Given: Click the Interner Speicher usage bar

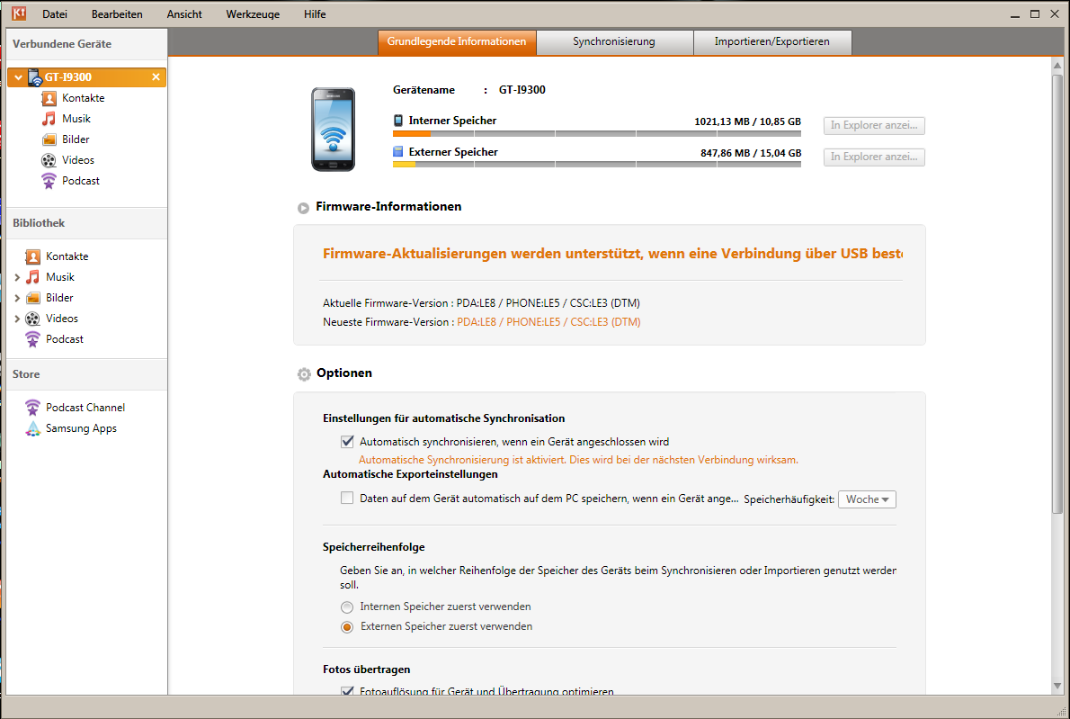Looking at the screenshot, I should click(597, 134).
